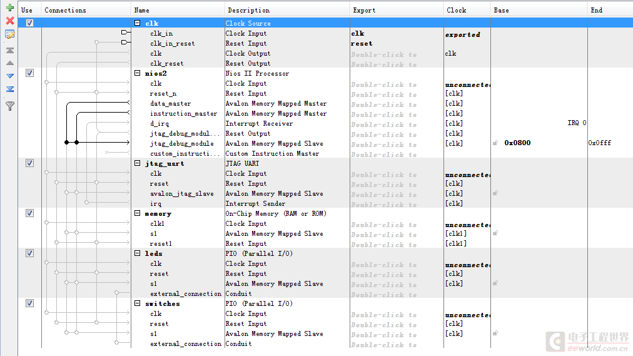Open the funnel filter icon

click(x=9, y=106)
